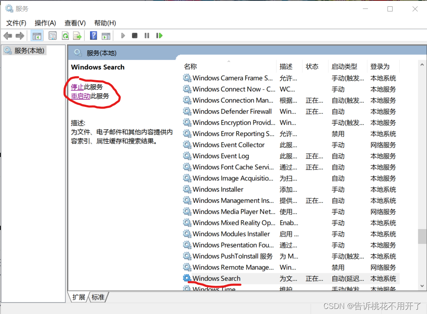The width and height of the screenshot is (427, 314).
Task: Click 本地系统 logon of Windows Installer
Action: [383, 190]
